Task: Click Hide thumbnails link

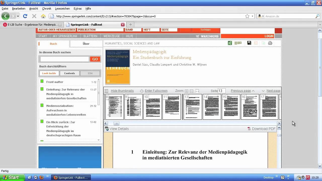Action: coord(122,91)
